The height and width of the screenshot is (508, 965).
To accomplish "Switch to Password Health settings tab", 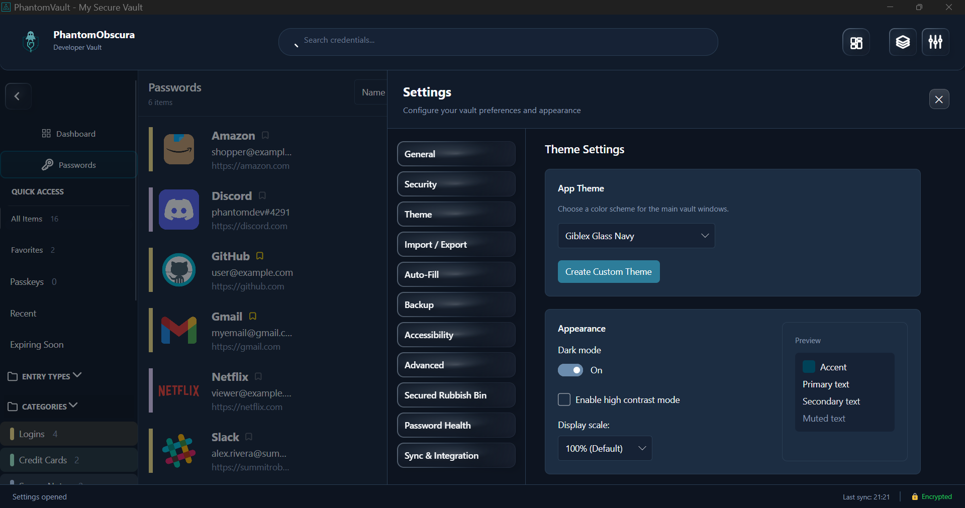I will 456,425.
